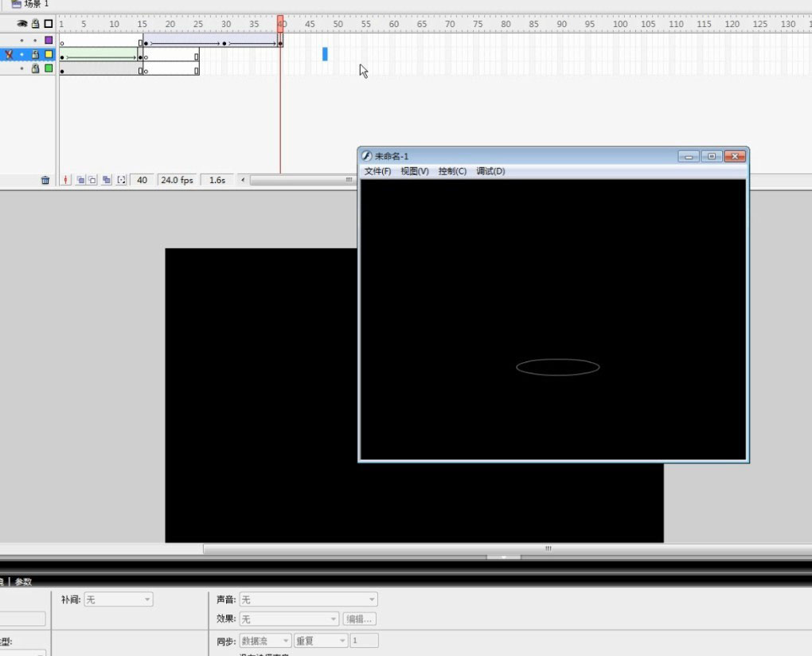This screenshot has height=656, width=812.
Task: Click the 编辑... button beside 效果
Action: click(359, 619)
